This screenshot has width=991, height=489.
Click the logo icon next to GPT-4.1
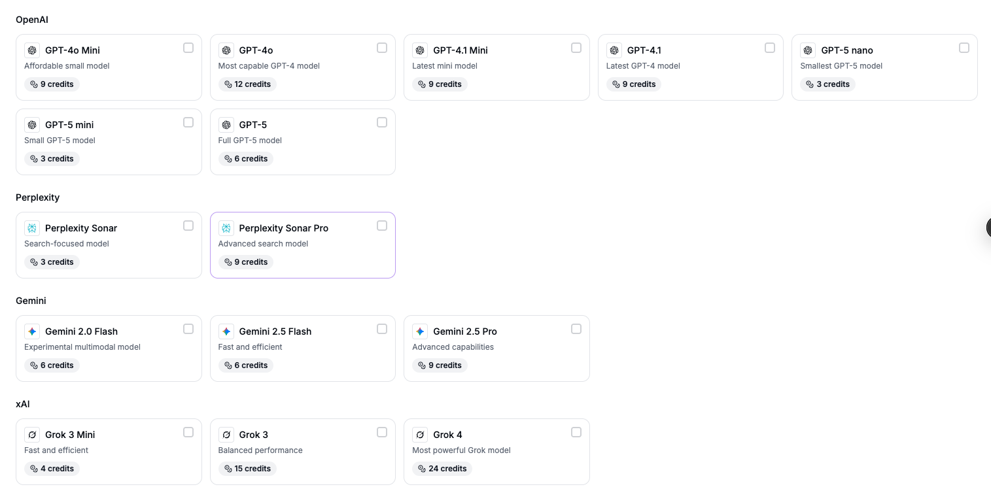click(x=614, y=50)
